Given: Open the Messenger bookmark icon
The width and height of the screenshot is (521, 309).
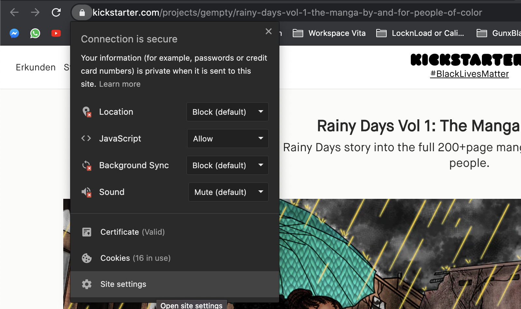Looking at the screenshot, I should point(14,33).
